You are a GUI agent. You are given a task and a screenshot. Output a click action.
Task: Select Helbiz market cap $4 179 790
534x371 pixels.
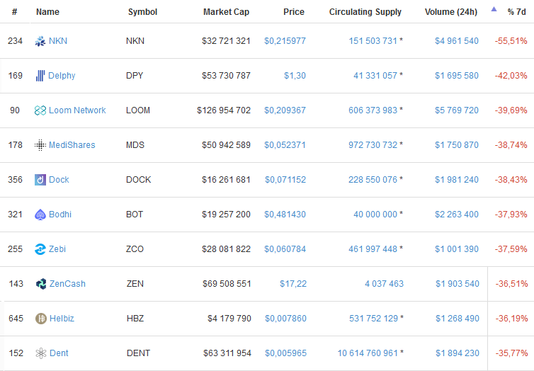coord(229,319)
